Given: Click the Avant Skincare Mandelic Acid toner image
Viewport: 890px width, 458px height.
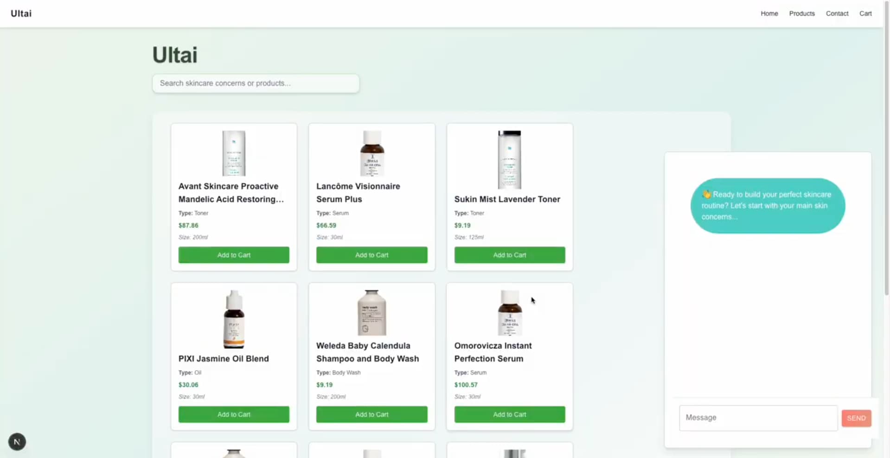Looking at the screenshot, I should pos(234,153).
